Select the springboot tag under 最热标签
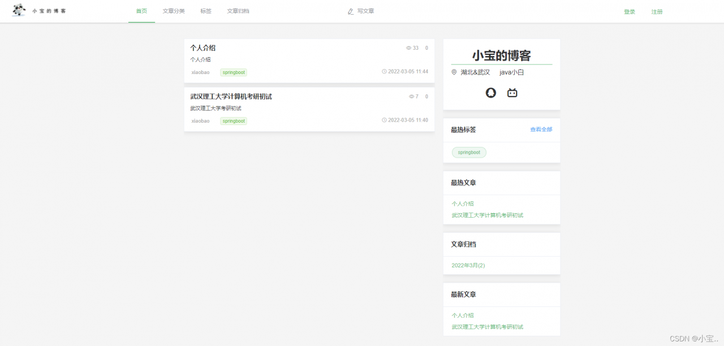This screenshot has height=346, width=724. point(469,152)
